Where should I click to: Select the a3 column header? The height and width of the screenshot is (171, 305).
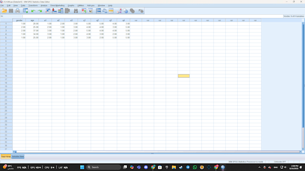[x=71, y=21]
